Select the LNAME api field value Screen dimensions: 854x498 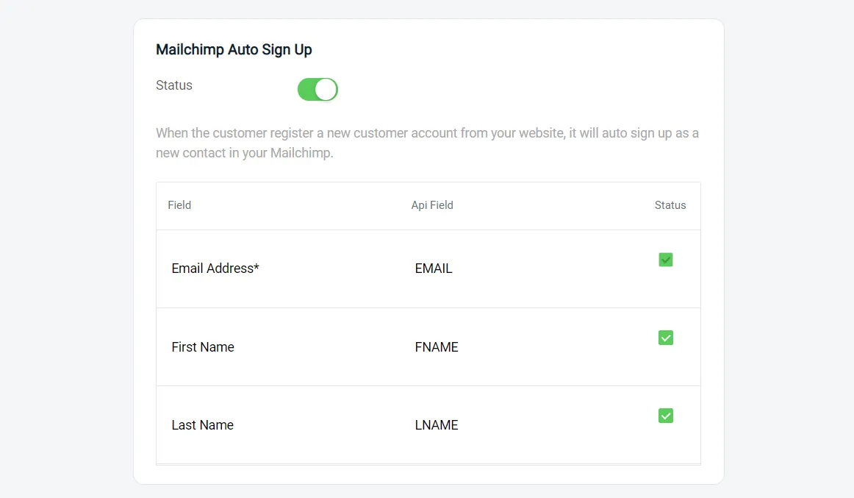(x=437, y=425)
